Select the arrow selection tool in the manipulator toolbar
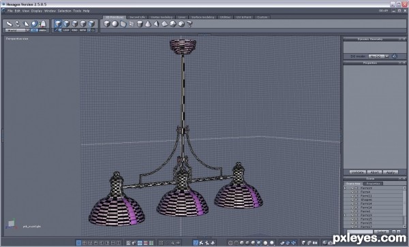The width and height of the screenshot is (409, 247). click(10, 24)
